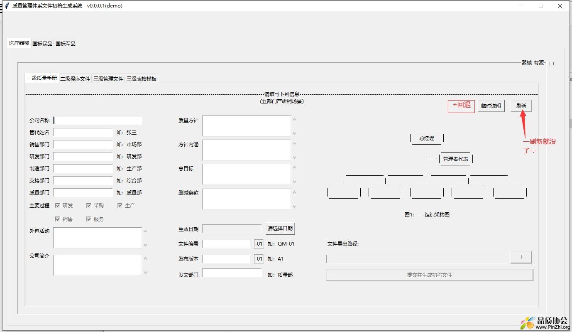Toggle the 采购 checkbox
572x332 pixels.
pos(89,205)
